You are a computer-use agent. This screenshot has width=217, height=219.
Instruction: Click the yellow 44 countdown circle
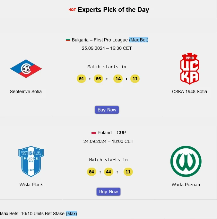click(108, 172)
